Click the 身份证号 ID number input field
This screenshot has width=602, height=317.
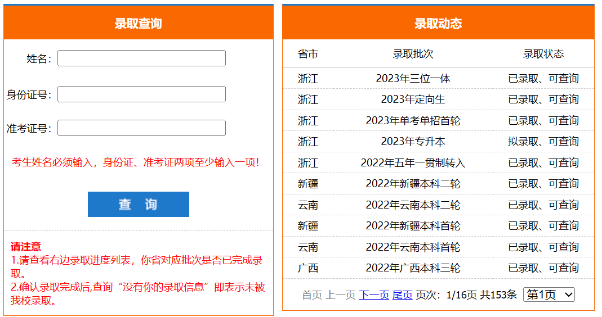[141, 94]
